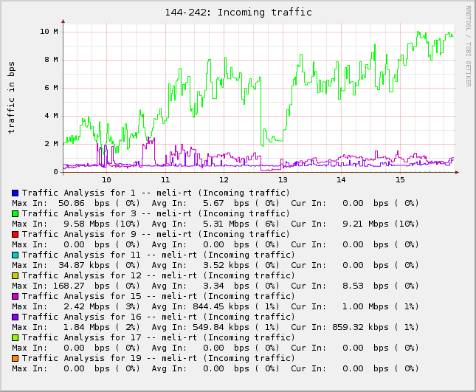
Task: Click the '15' hour label on x-axis
Action: click(400, 179)
